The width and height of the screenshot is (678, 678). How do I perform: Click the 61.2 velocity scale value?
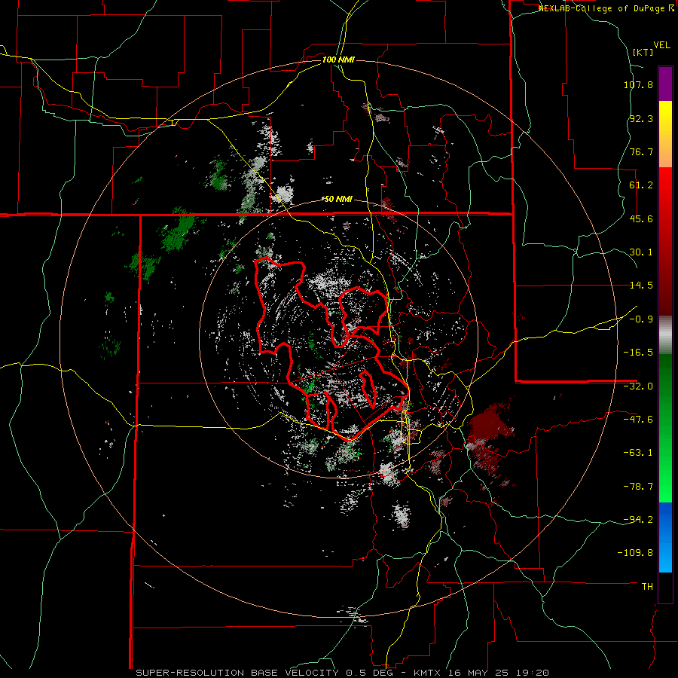(x=641, y=185)
